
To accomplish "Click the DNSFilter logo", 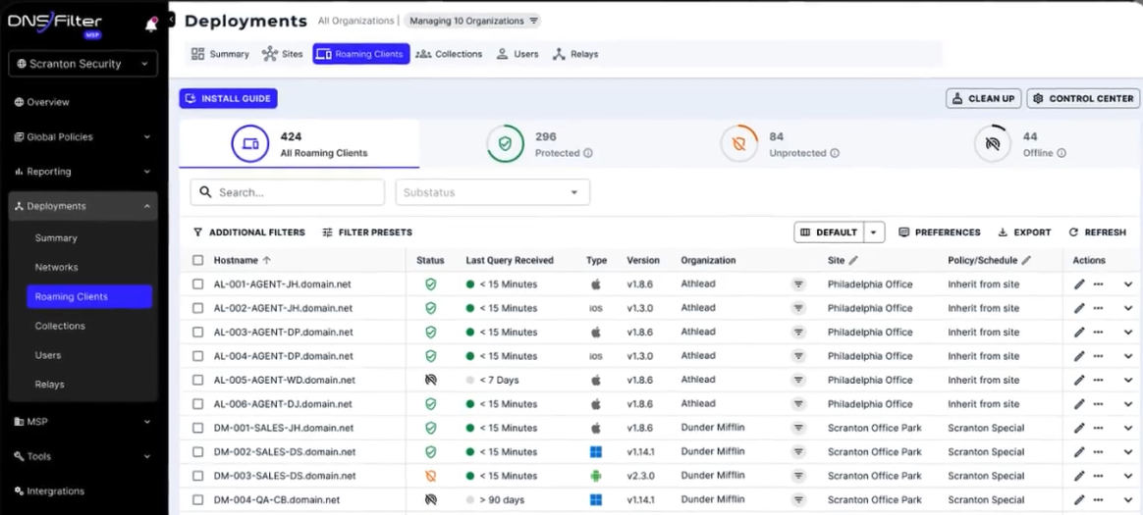I will pos(55,23).
